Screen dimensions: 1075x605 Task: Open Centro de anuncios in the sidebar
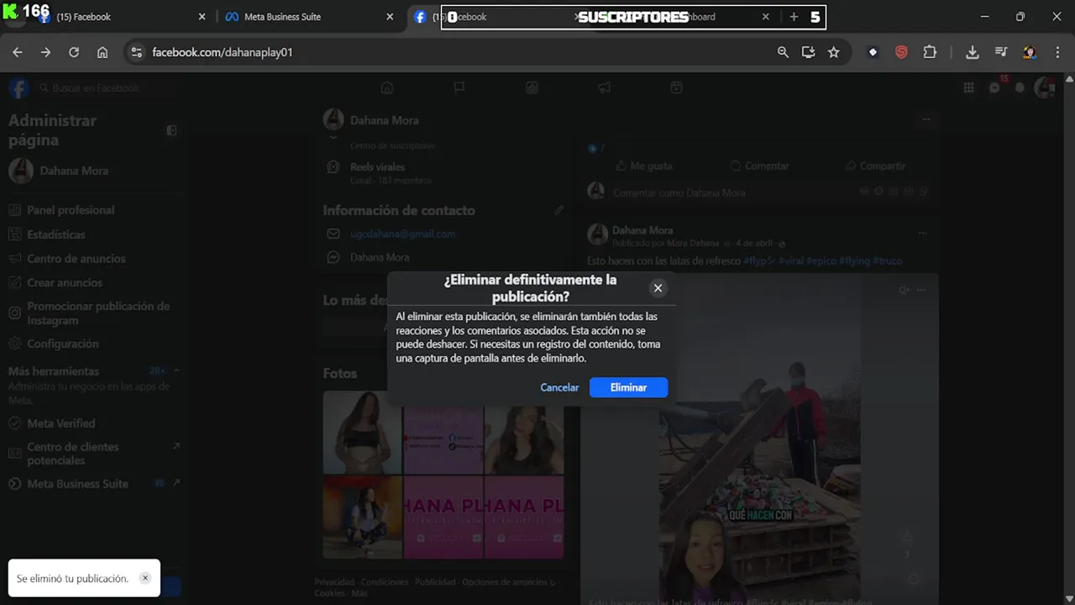(x=76, y=259)
